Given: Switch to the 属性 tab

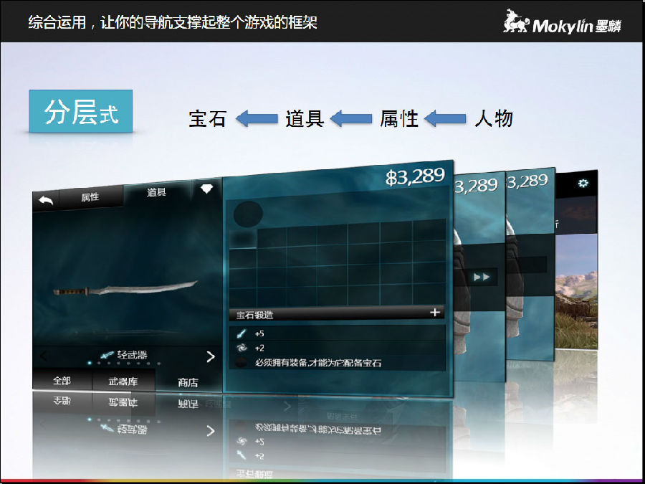Looking at the screenshot, I should pyautogui.click(x=90, y=197).
